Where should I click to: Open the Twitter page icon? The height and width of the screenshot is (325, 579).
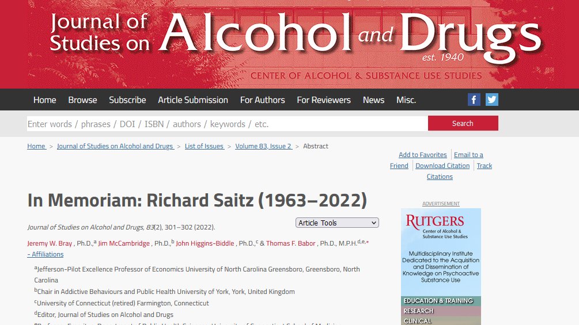coord(492,100)
